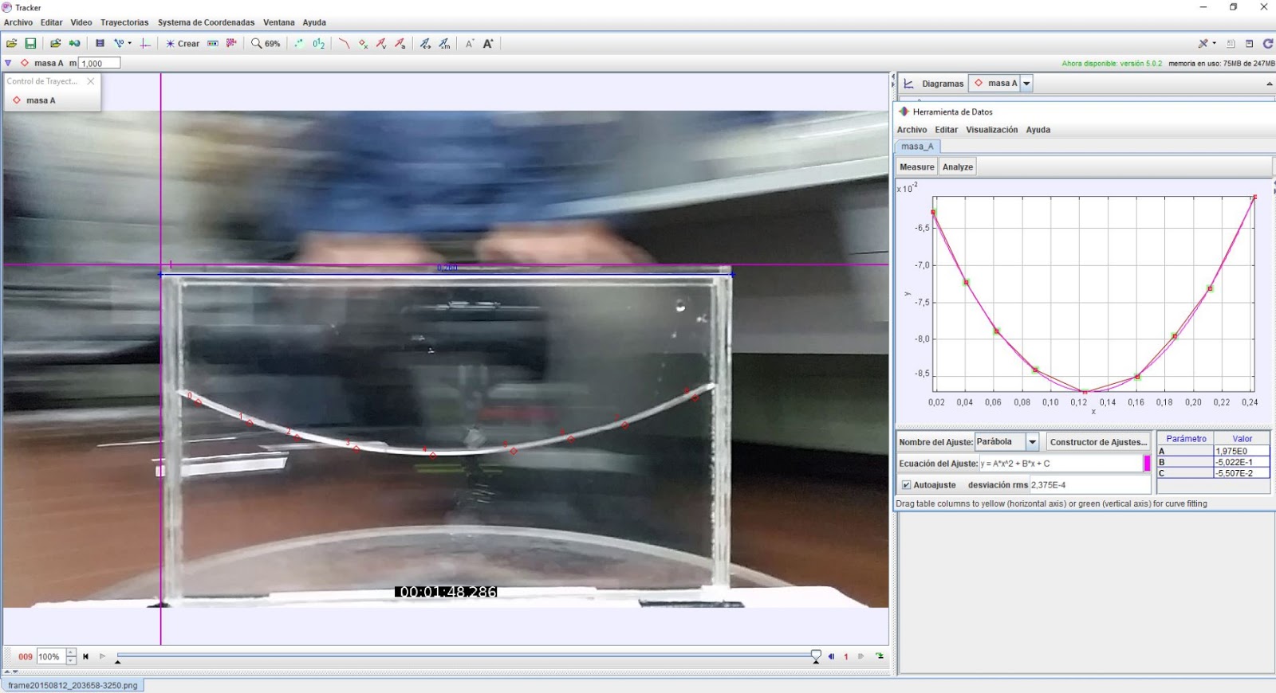
Task: Click the refresh icon in top-right toolbar
Action: tap(1267, 44)
